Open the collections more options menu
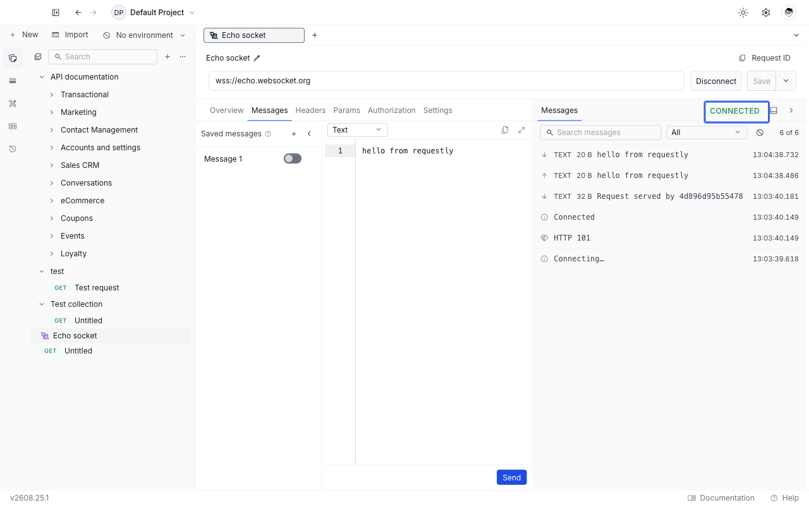The image size is (809, 505). (183, 57)
